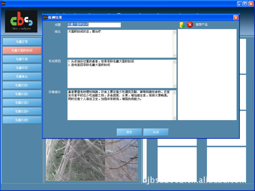Click the red delete product icon
This screenshot has width=255, height=191.
190,25
